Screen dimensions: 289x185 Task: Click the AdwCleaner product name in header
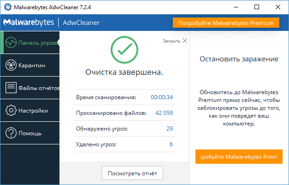click(x=81, y=23)
